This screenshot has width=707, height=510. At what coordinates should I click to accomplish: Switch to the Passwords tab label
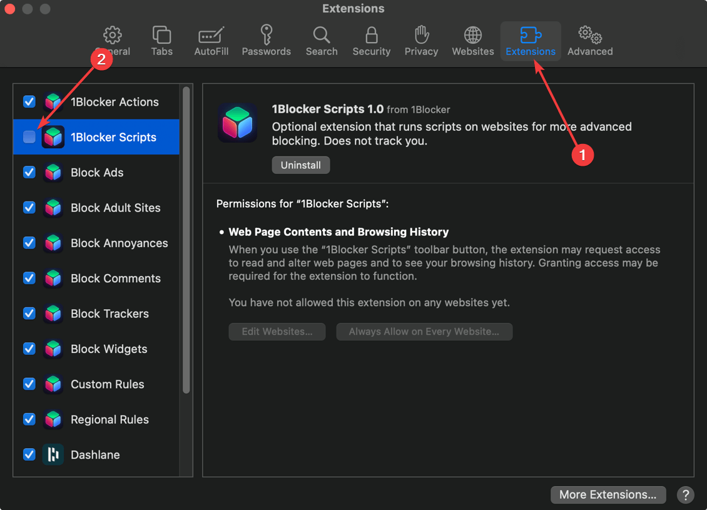pyautogui.click(x=266, y=51)
